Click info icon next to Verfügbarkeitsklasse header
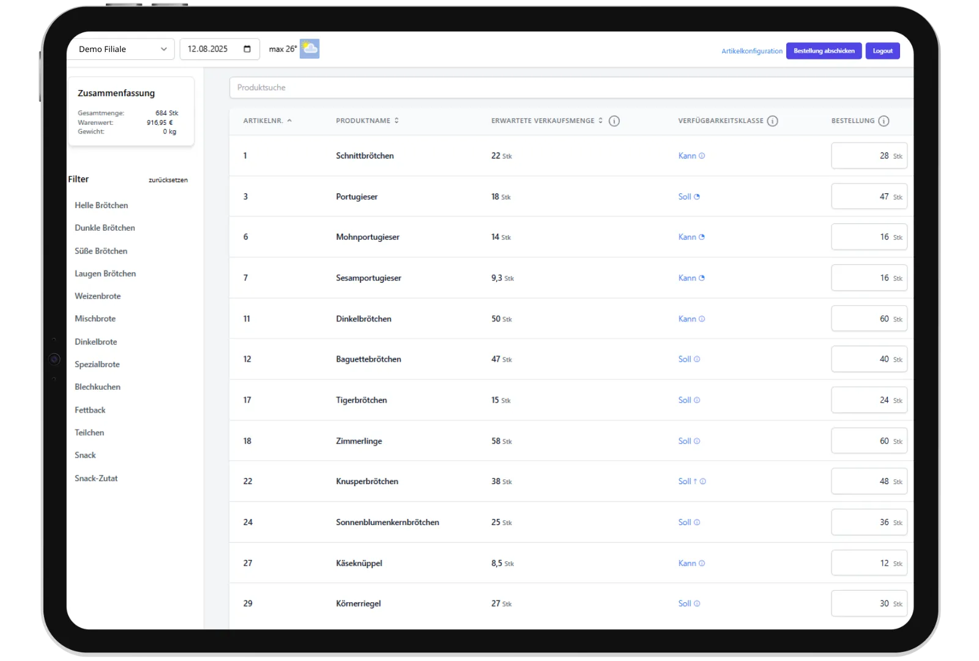The width and height of the screenshot is (979, 661). pos(773,121)
